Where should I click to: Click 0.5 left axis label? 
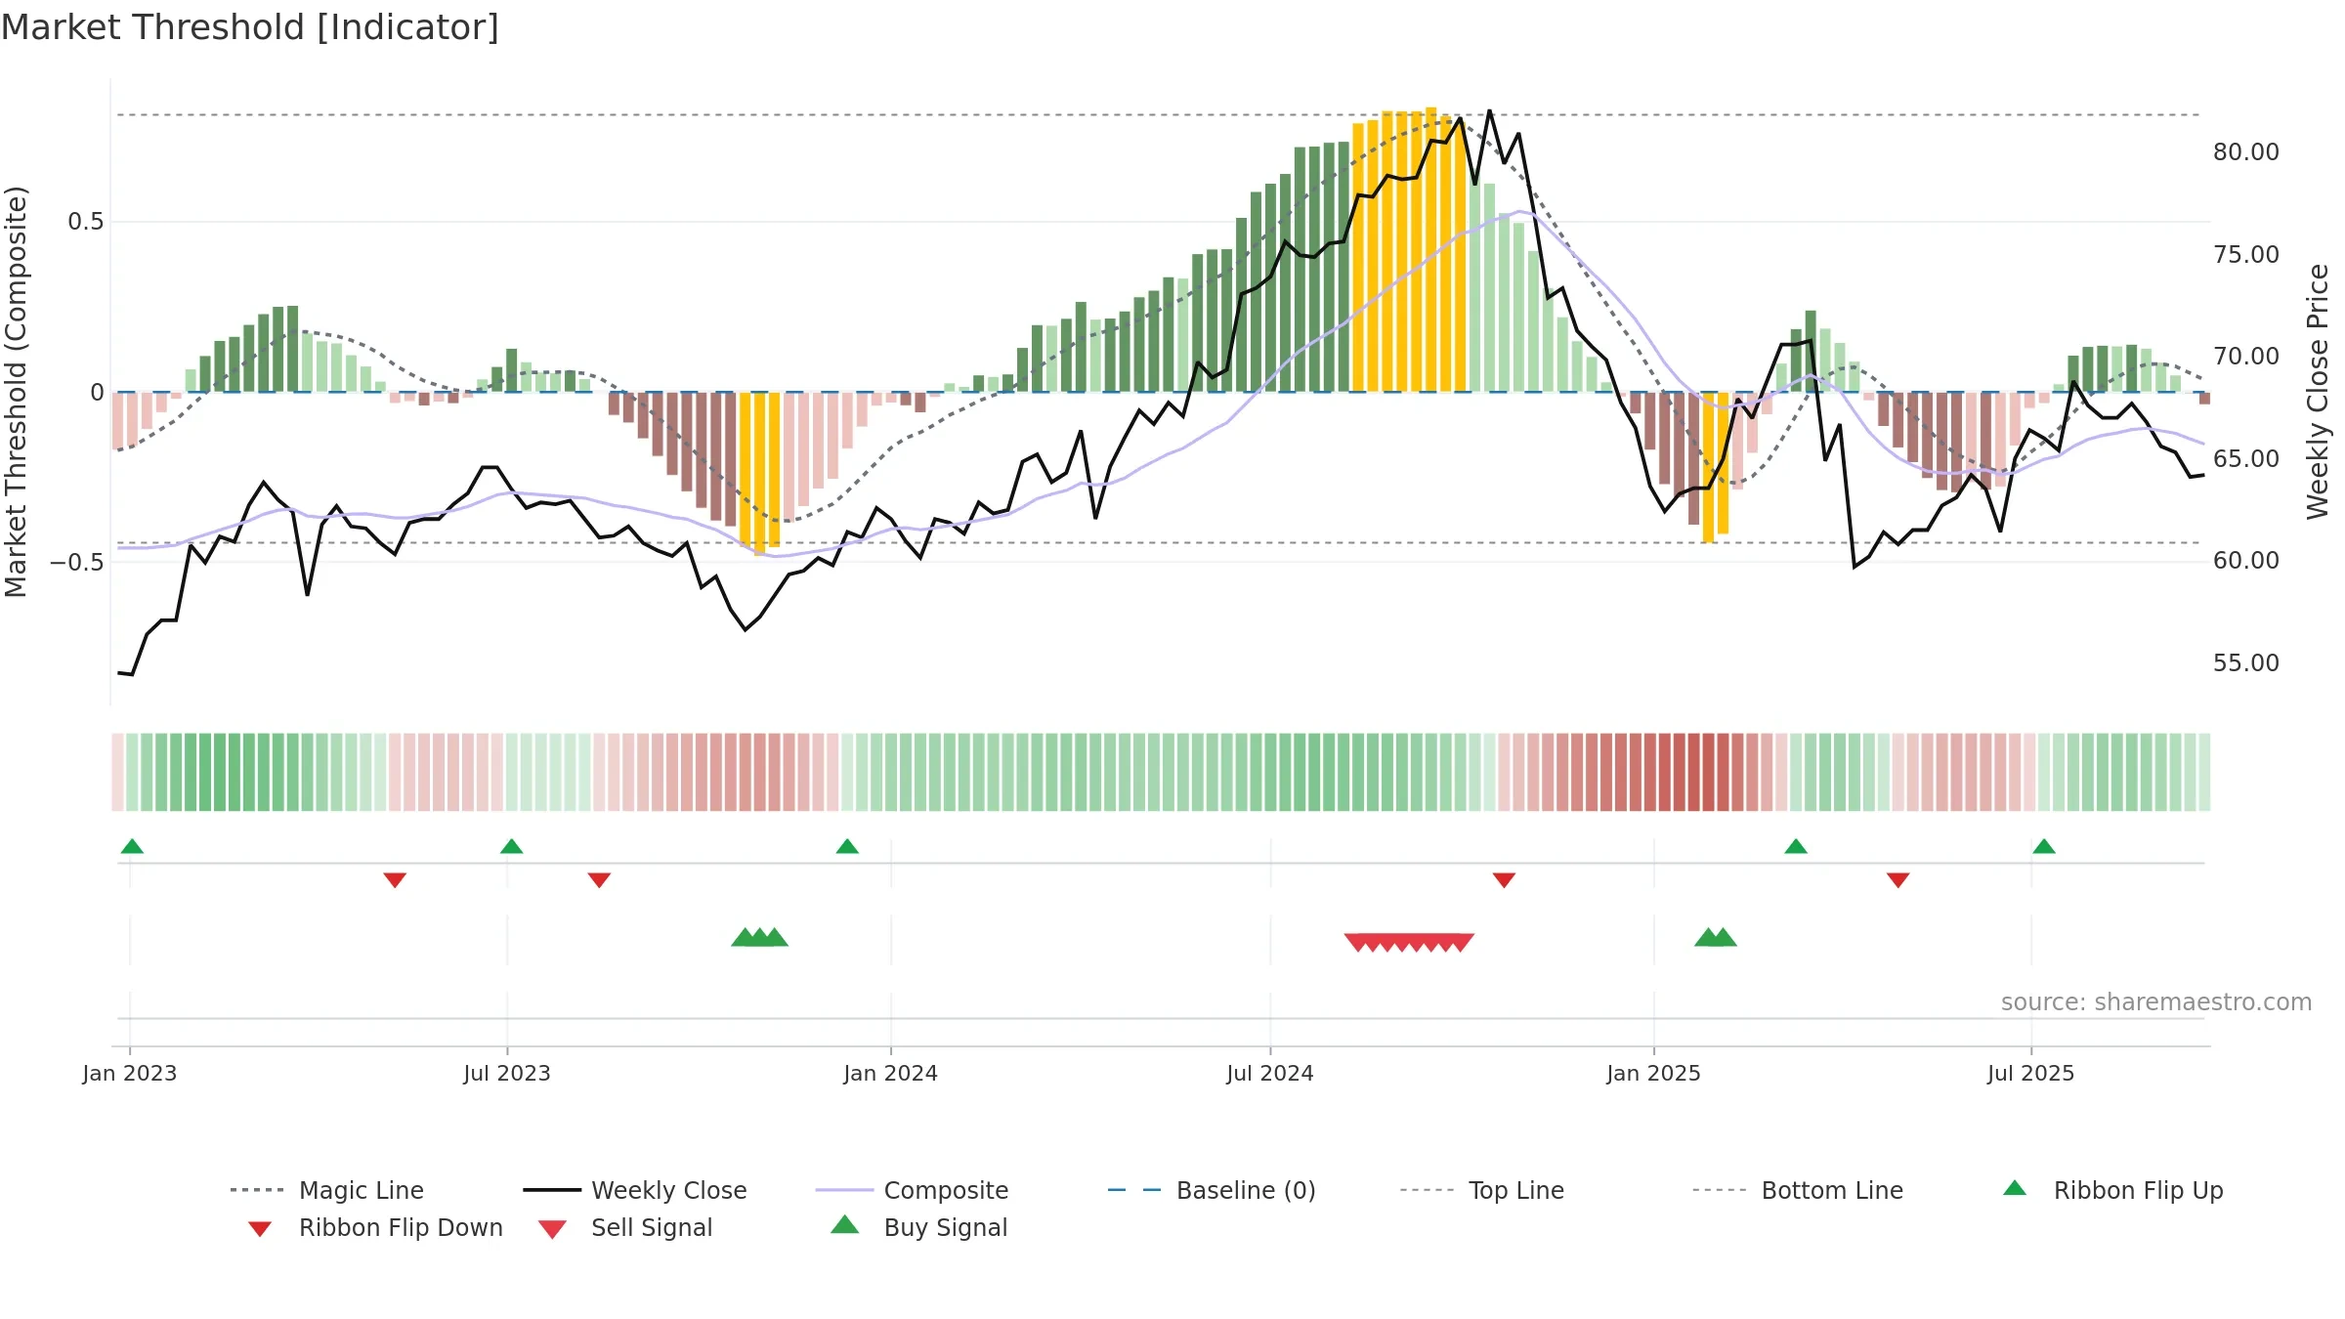point(85,222)
